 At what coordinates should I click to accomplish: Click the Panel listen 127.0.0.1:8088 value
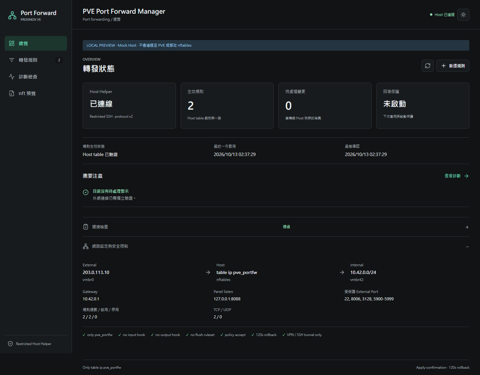227,299
